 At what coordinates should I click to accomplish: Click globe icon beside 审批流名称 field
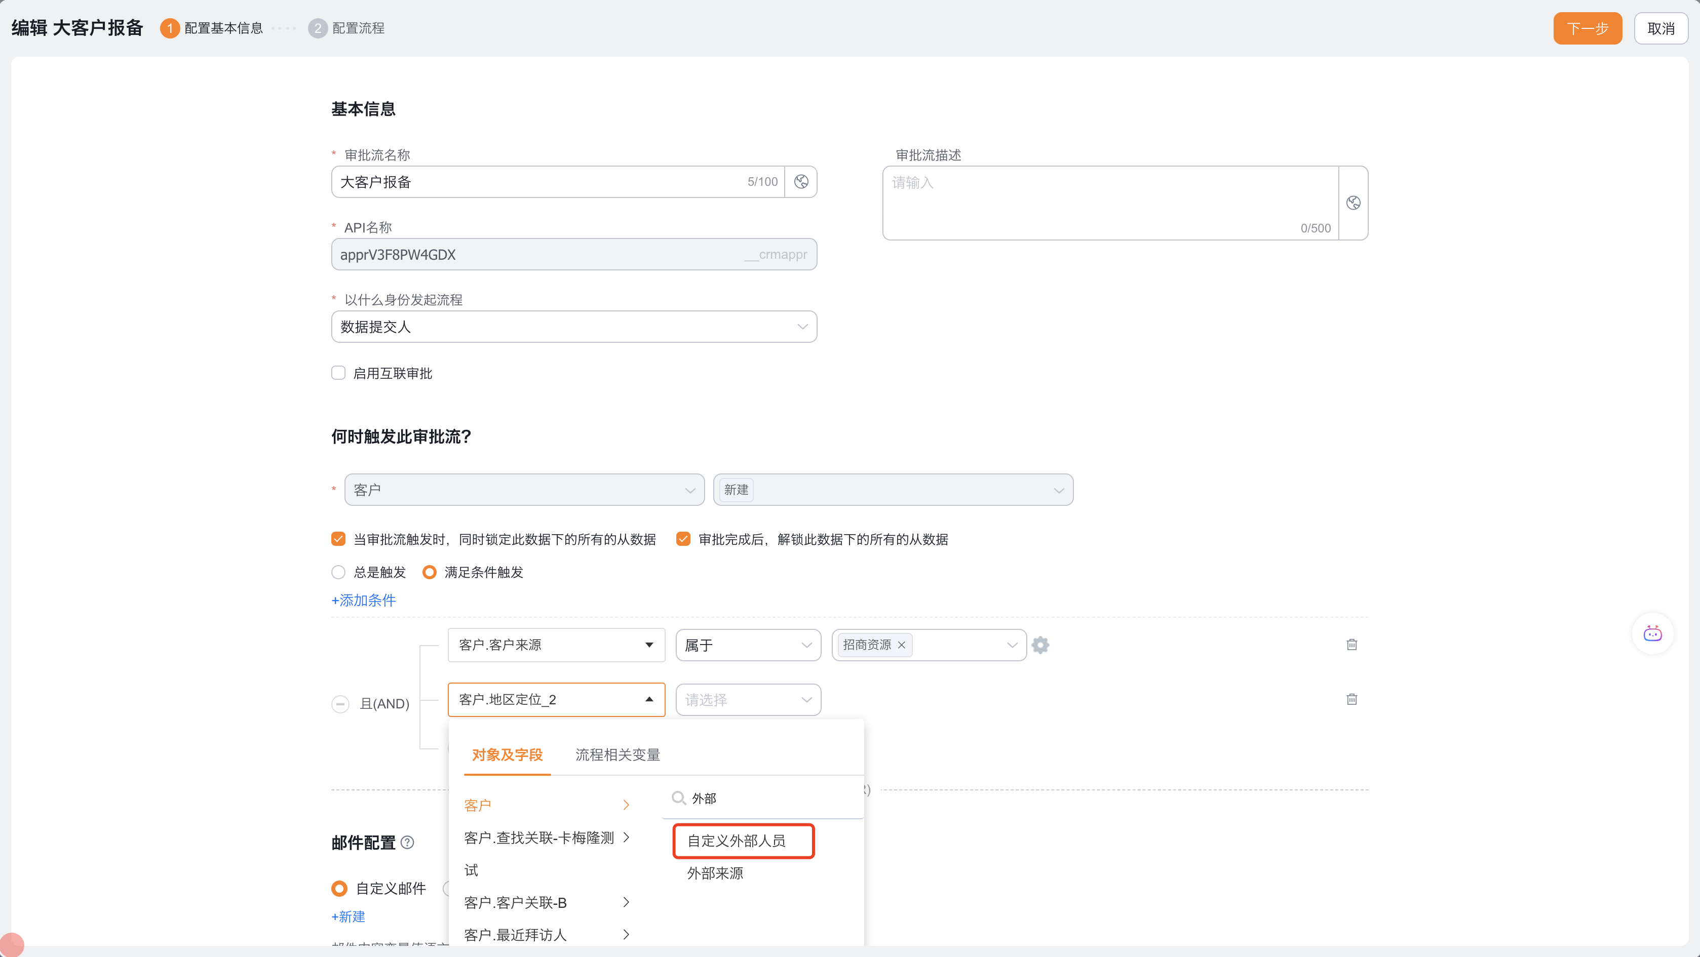click(x=800, y=182)
